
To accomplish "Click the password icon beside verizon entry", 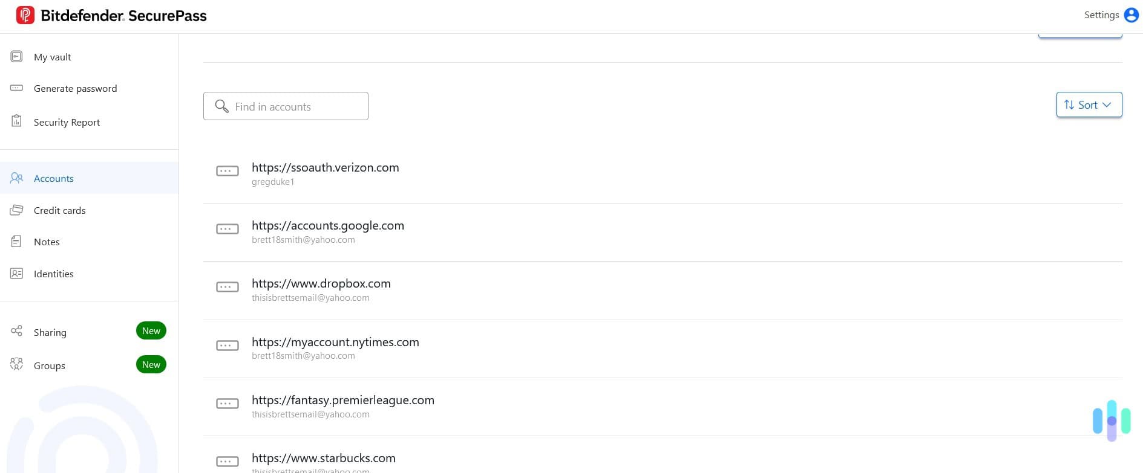I will (228, 172).
